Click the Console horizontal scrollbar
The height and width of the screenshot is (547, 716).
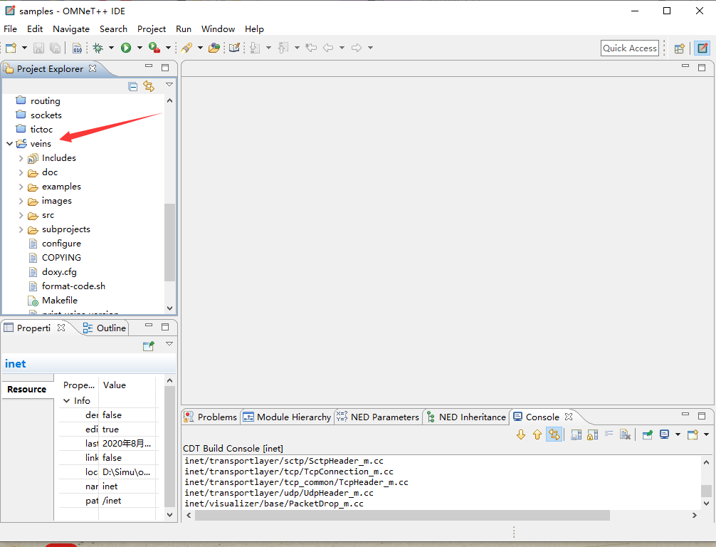[x=402, y=515]
